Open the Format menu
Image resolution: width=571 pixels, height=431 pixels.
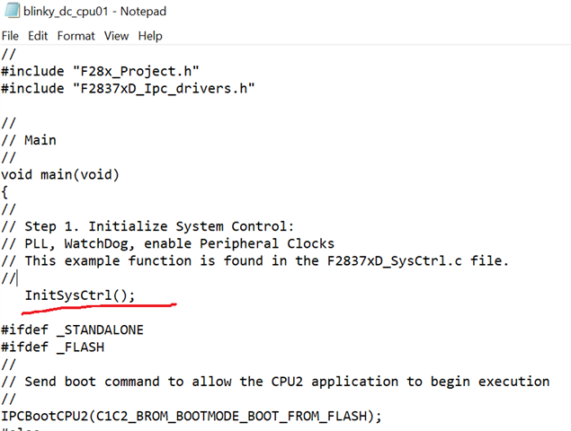tap(76, 36)
